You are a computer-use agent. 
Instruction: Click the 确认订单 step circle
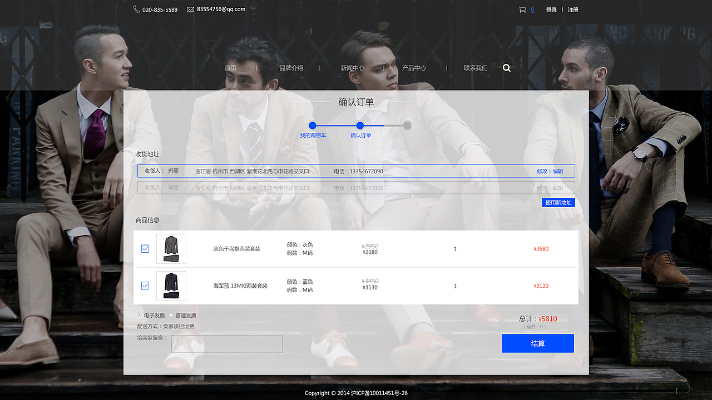360,126
